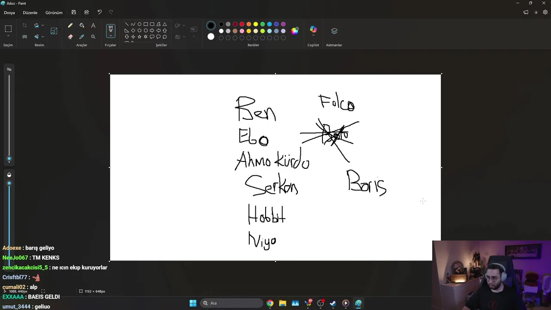Select the Color picker eyedropper tool
The image size is (551, 310).
(82, 37)
